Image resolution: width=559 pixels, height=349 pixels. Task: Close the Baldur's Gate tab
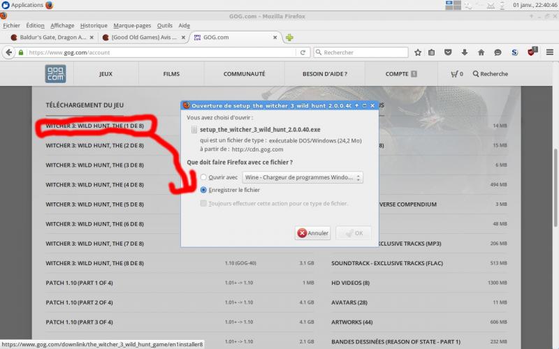point(92,38)
